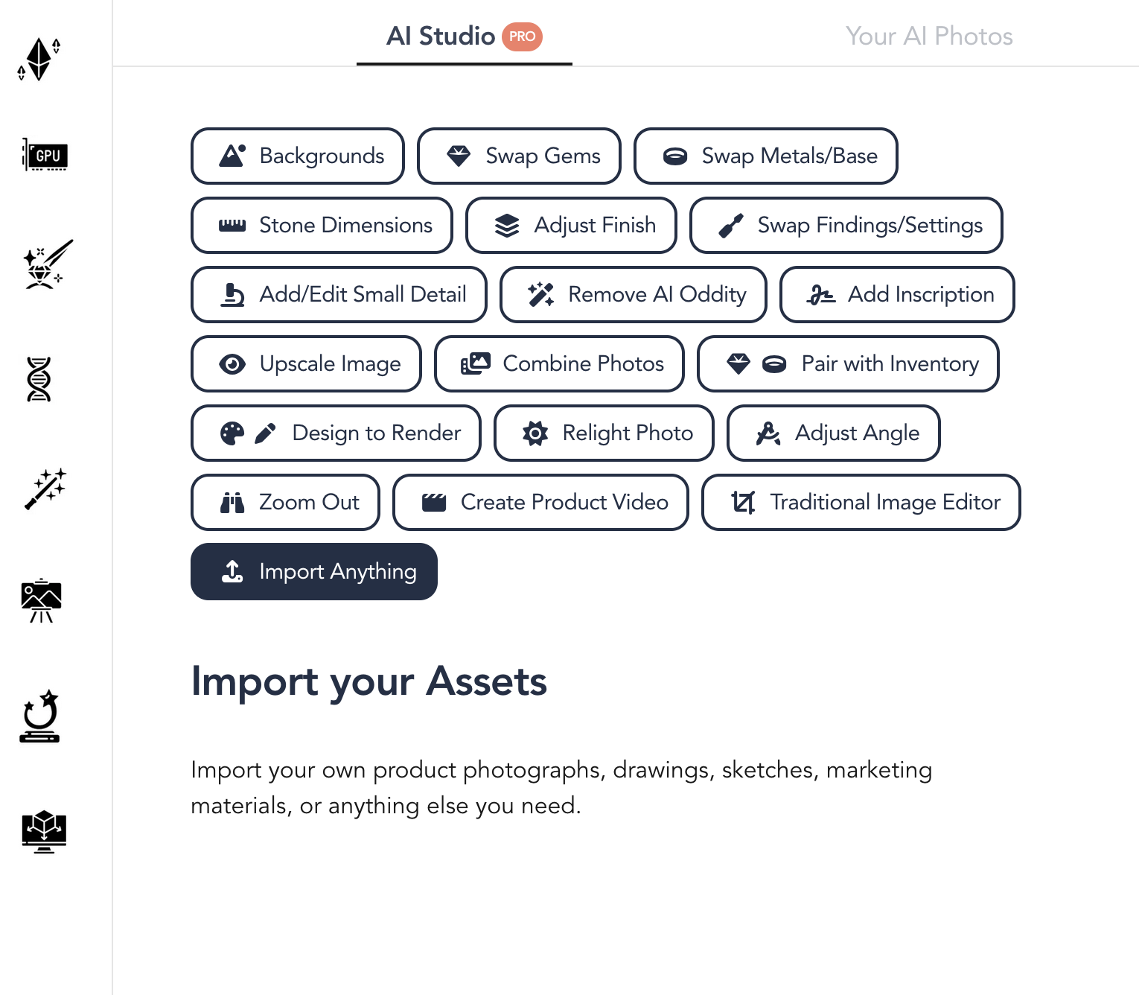Select the 3D render monitor icon
The width and height of the screenshot is (1139, 995).
point(43,832)
